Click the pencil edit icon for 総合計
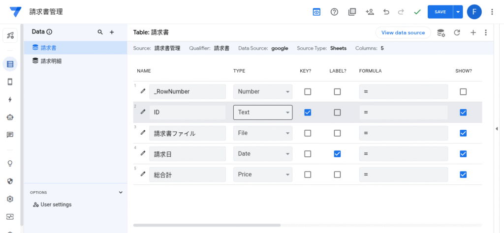The width and height of the screenshot is (504, 233). pyautogui.click(x=143, y=174)
